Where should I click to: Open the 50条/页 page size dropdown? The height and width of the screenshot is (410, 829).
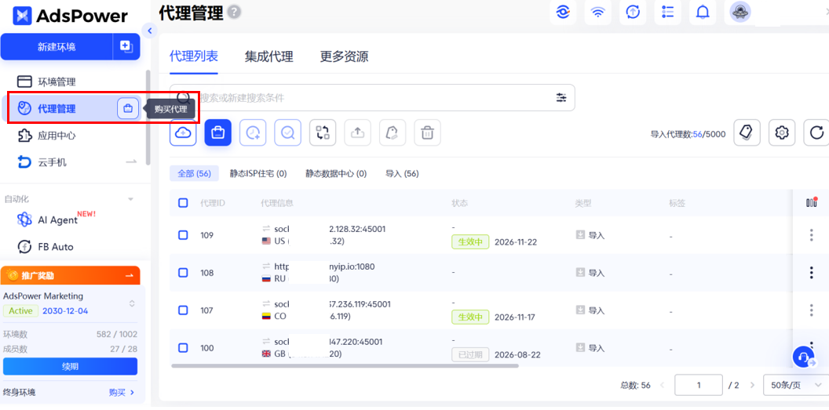(x=796, y=385)
